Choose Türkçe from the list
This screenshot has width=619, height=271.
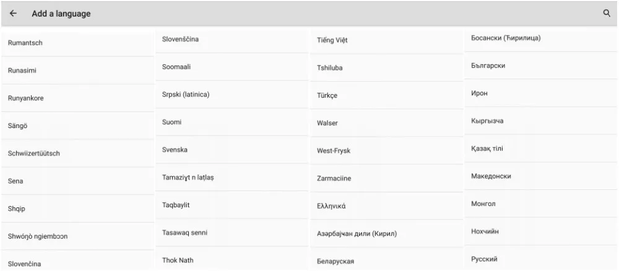pyautogui.click(x=386, y=95)
